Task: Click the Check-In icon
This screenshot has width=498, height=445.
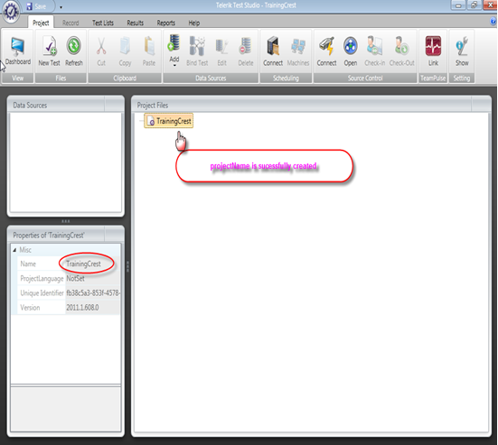Action: [x=374, y=51]
